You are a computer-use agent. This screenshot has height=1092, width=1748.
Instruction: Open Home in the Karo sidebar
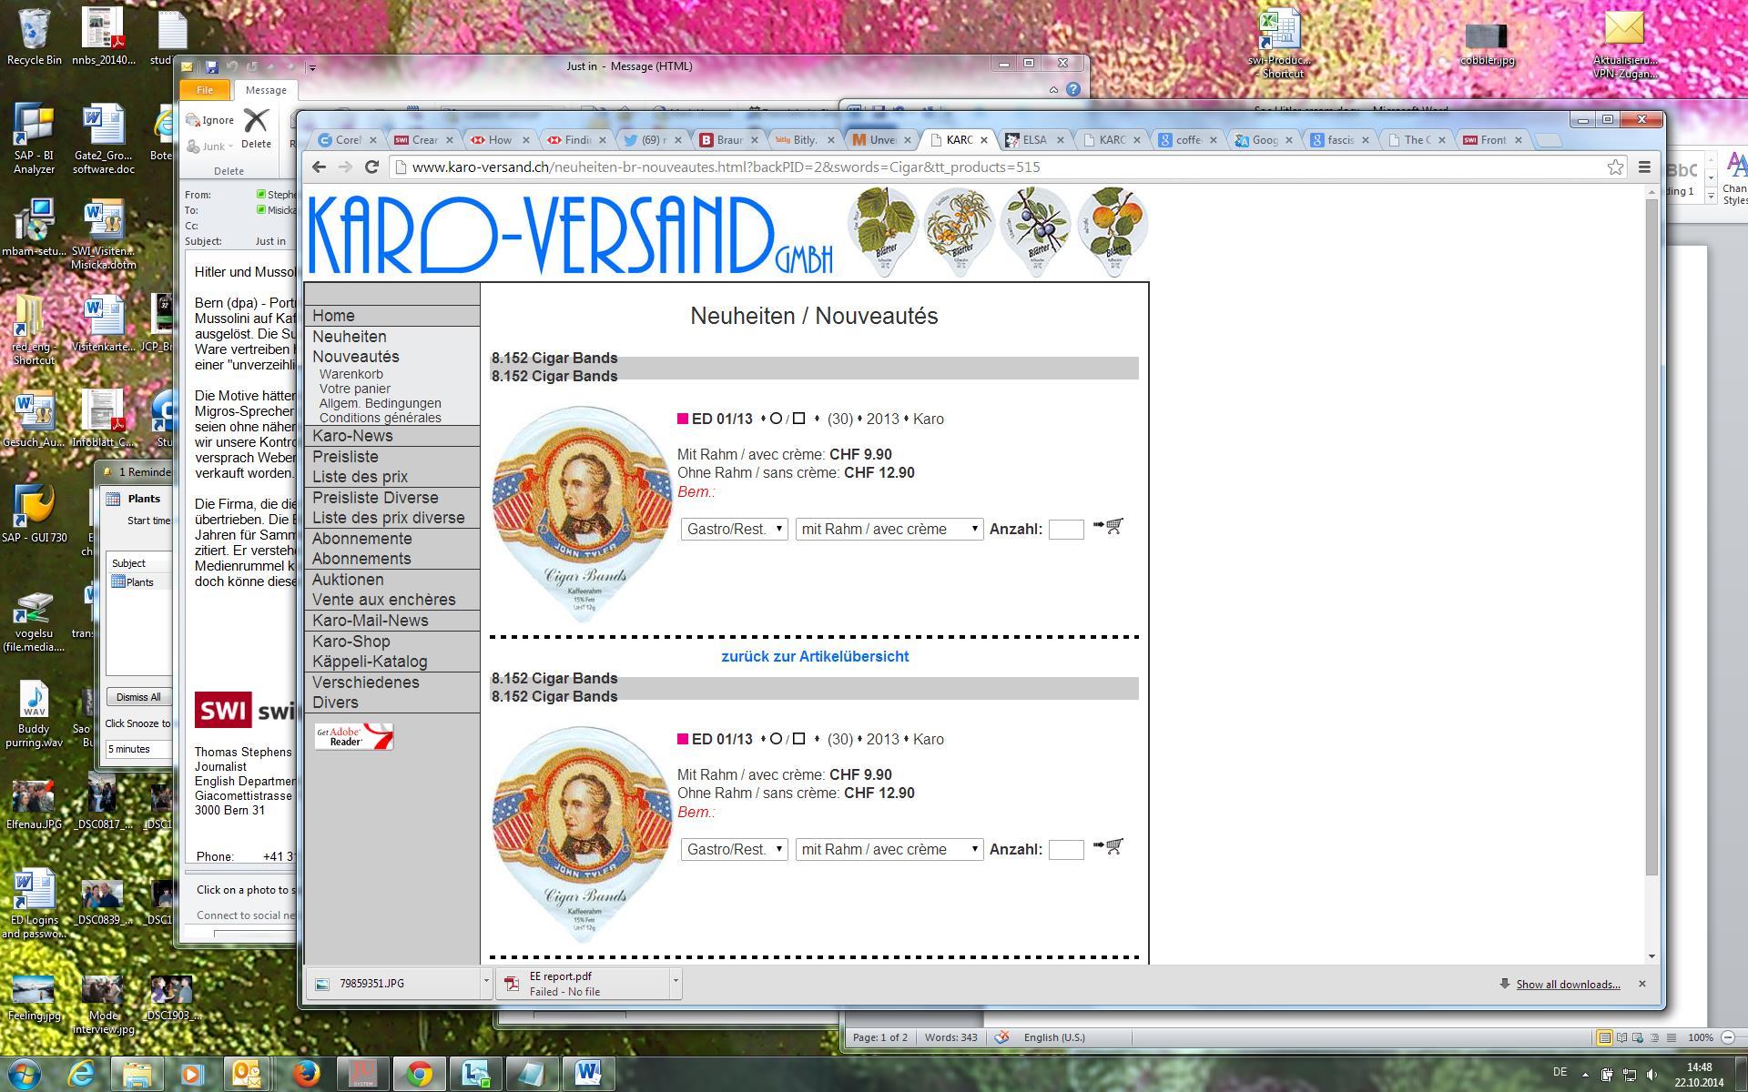(333, 316)
